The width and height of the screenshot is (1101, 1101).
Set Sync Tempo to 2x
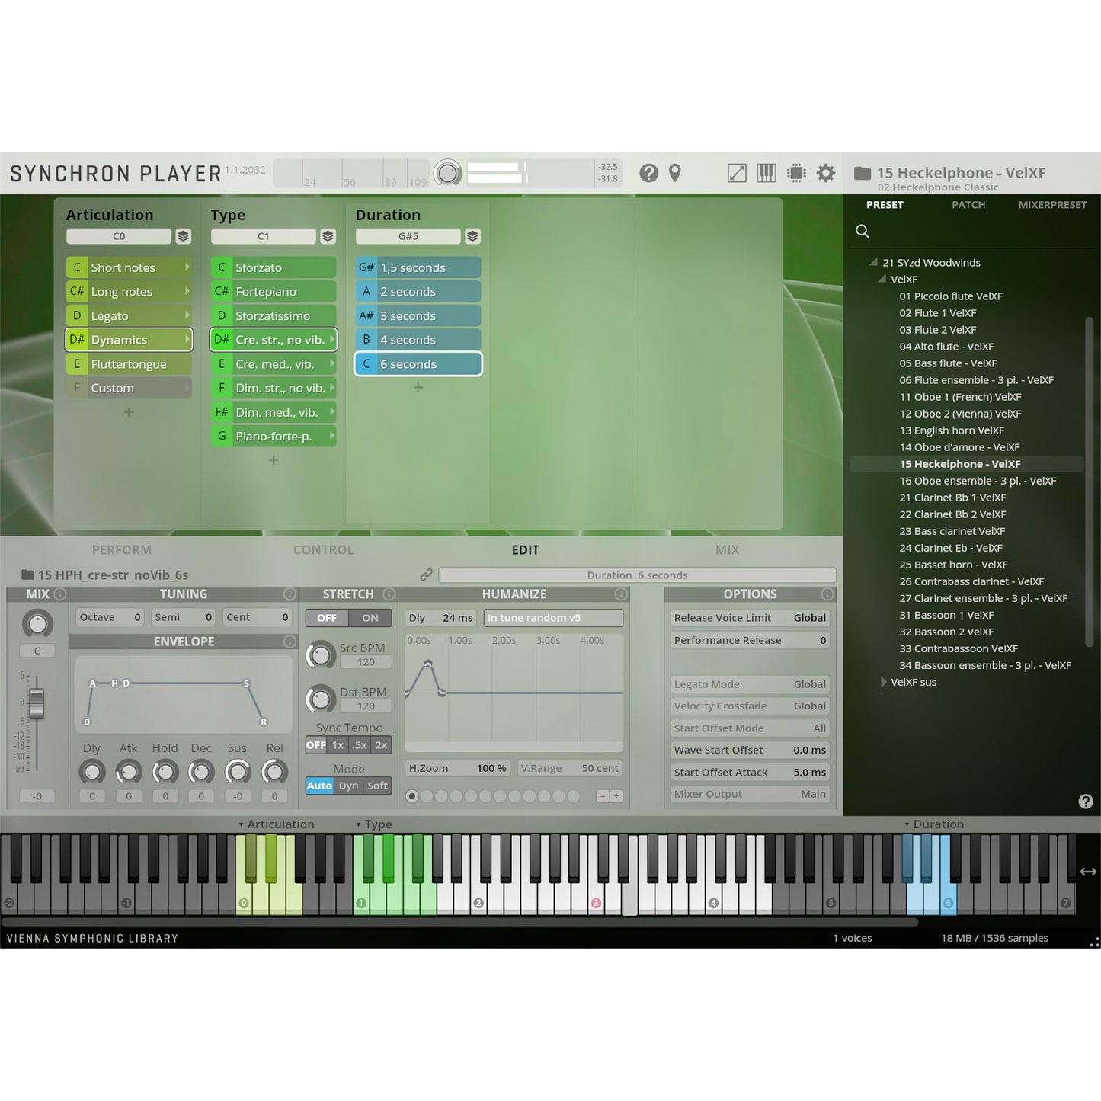click(x=381, y=745)
